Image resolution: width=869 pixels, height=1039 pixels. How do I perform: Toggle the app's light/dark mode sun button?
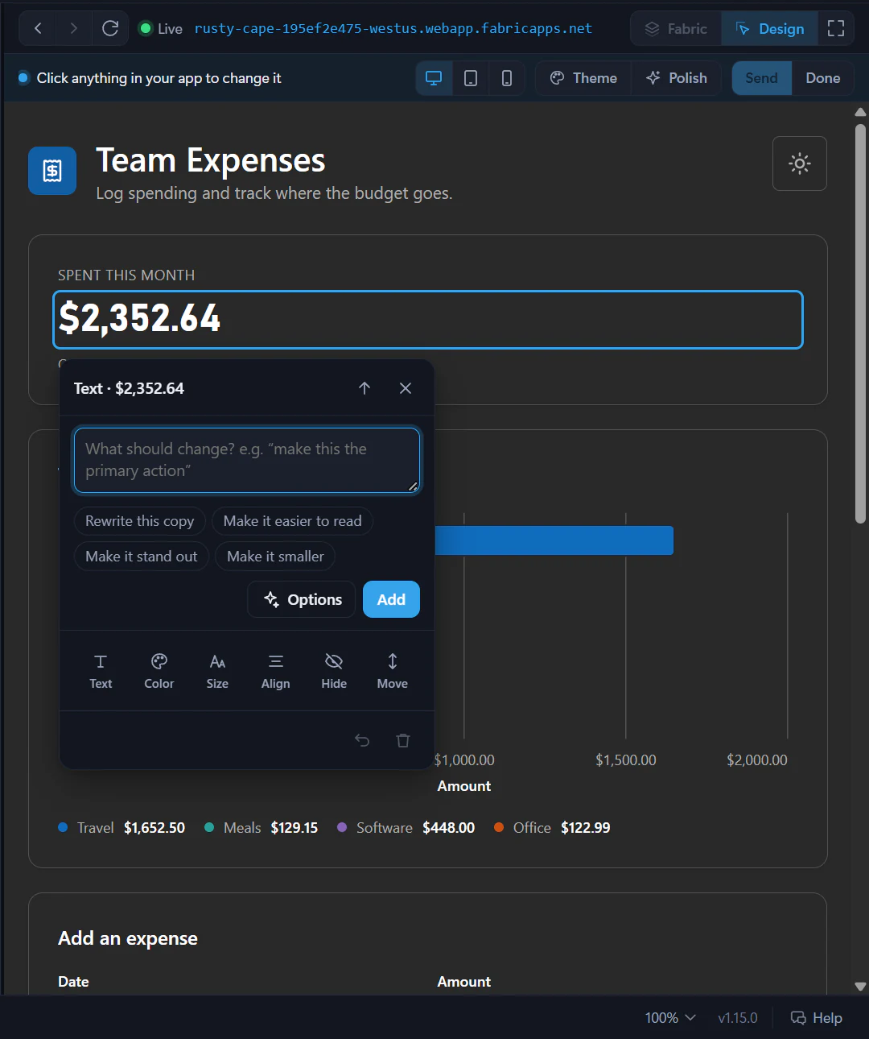[800, 164]
